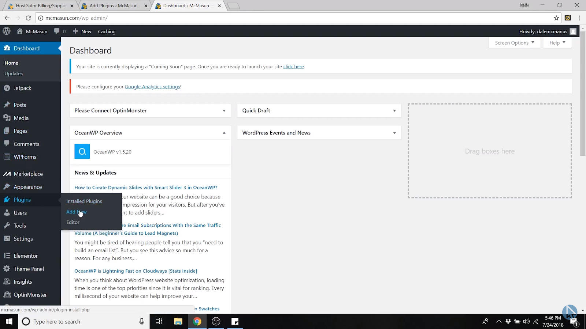Open Task View on the taskbar
Screen dimensions: 586x329
159,321
